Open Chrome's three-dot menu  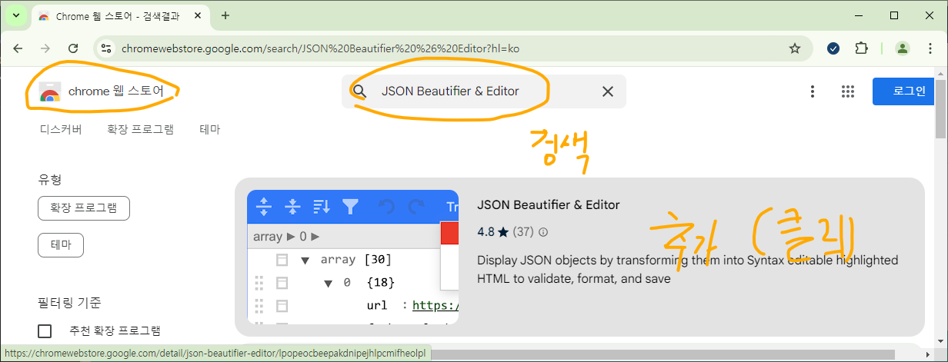[x=929, y=48]
